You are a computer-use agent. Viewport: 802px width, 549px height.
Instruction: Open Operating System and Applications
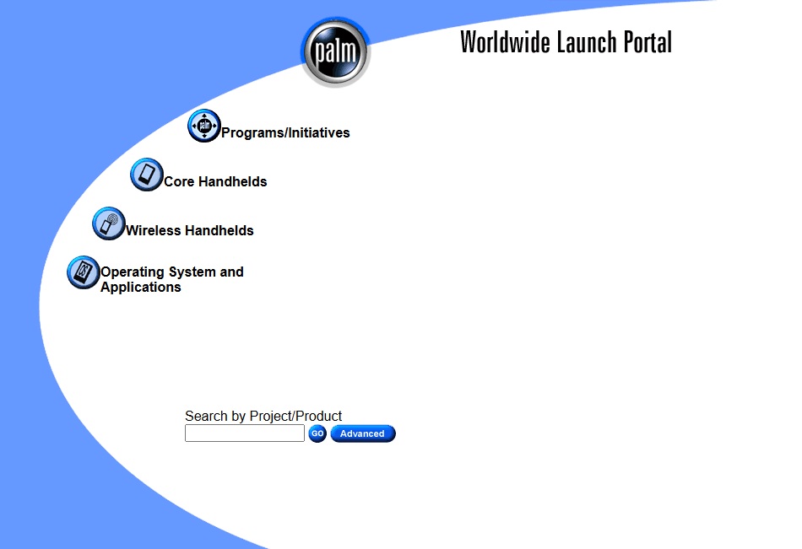(172, 272)
